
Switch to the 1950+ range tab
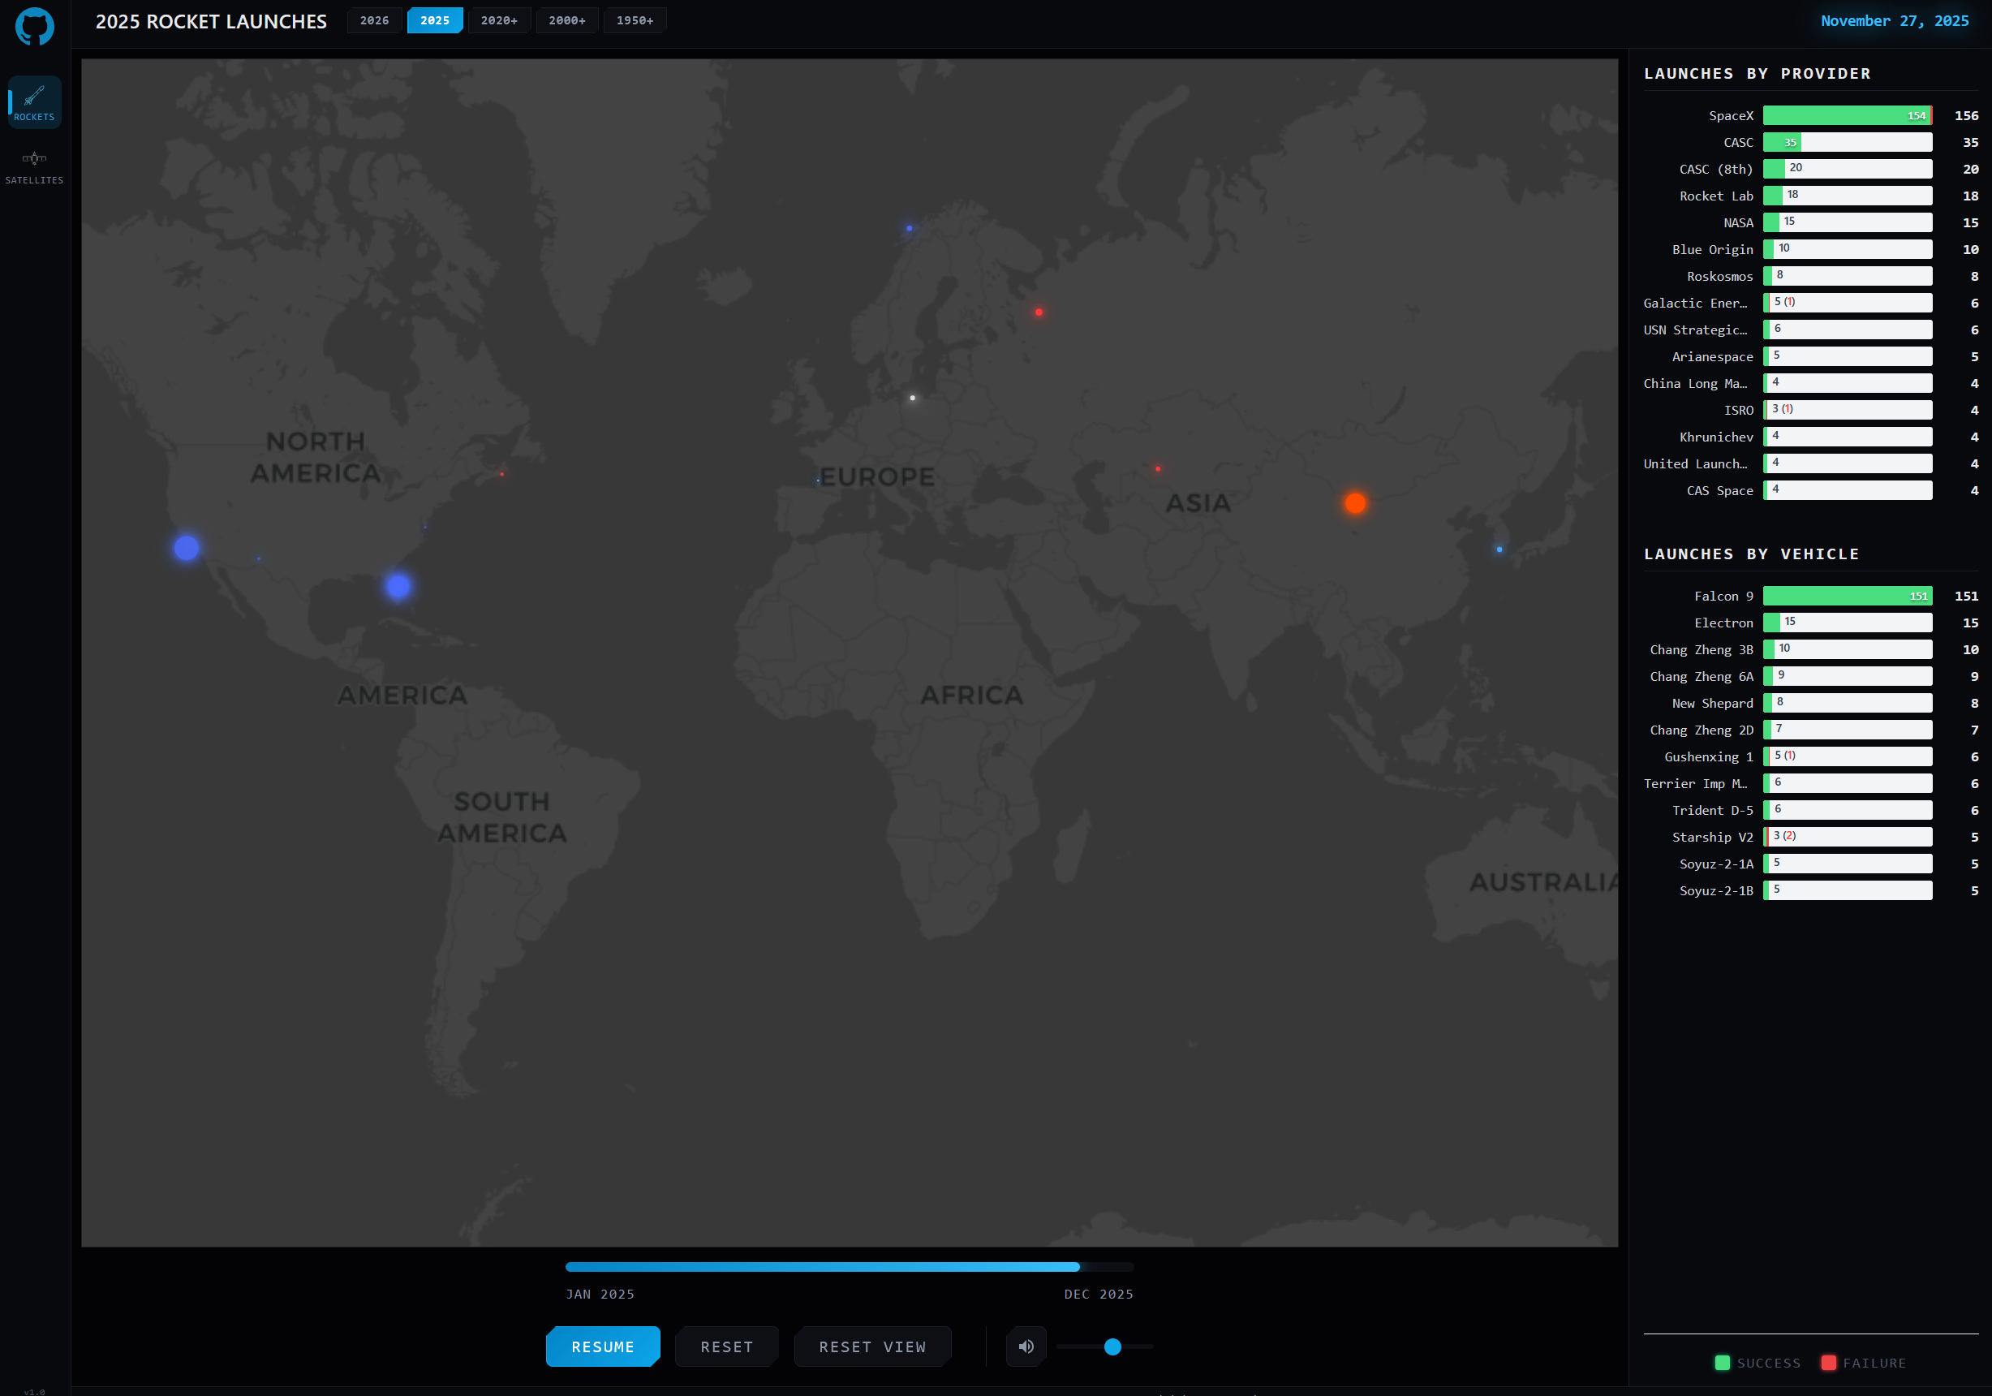pos(635,21)
